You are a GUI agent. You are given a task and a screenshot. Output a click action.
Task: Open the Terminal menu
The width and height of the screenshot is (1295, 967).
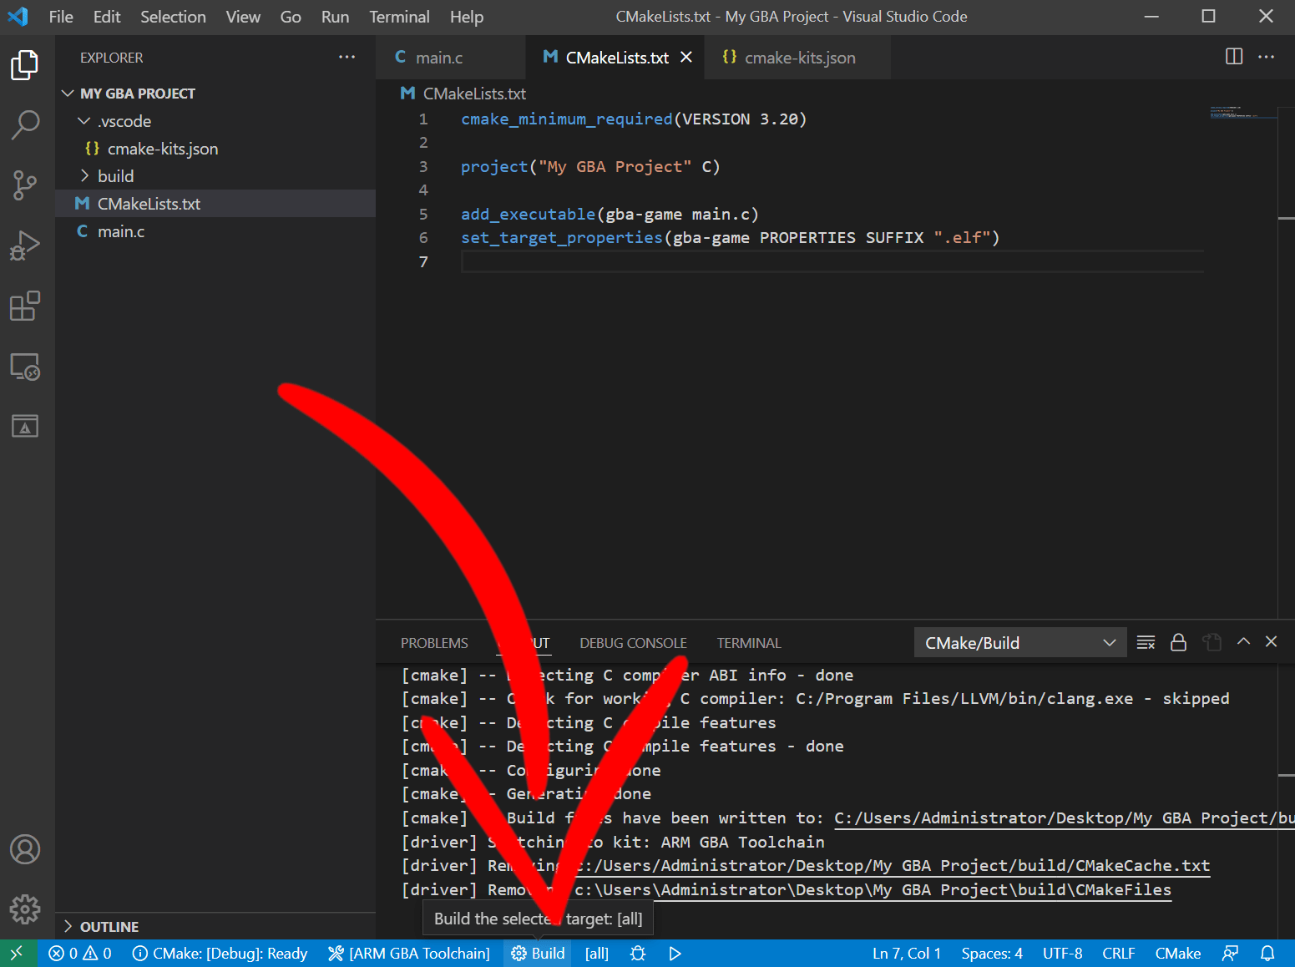tap(399, 17)
